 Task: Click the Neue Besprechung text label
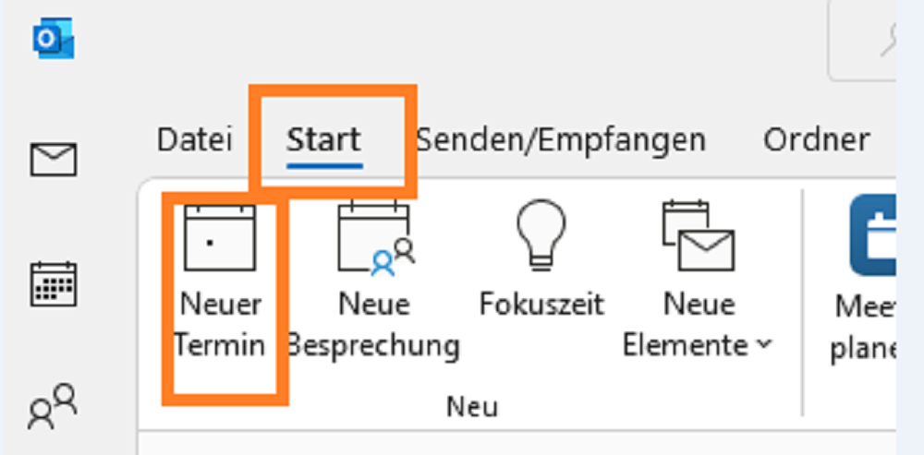tap(375, 325)
